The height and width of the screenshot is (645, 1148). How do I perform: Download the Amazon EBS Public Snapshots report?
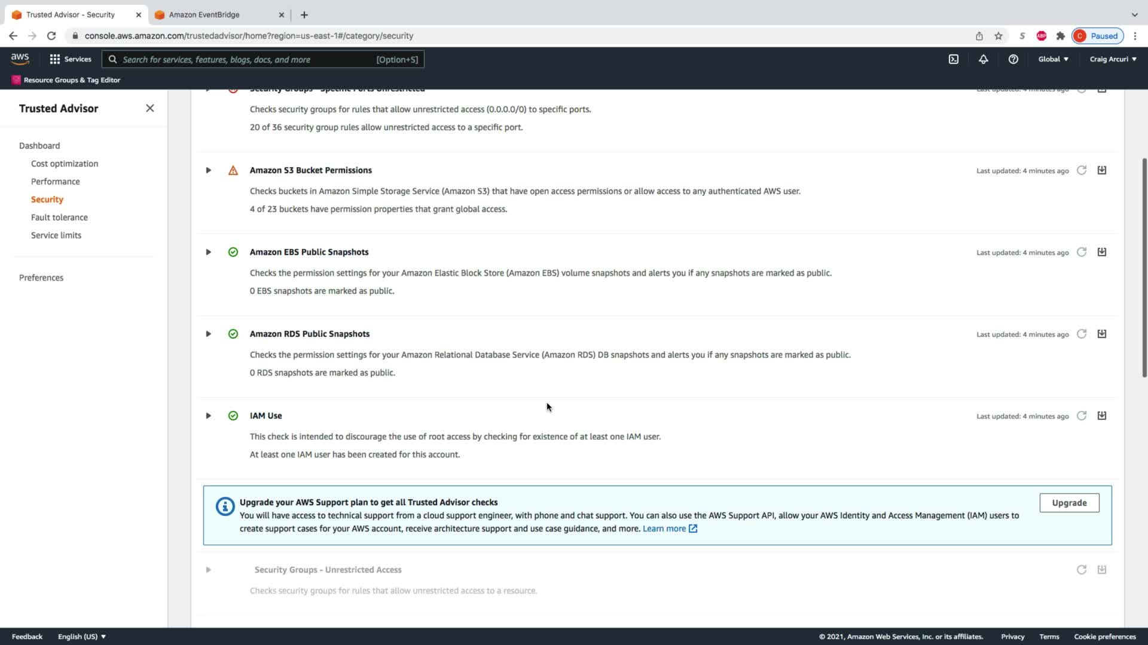point(1101,252)
